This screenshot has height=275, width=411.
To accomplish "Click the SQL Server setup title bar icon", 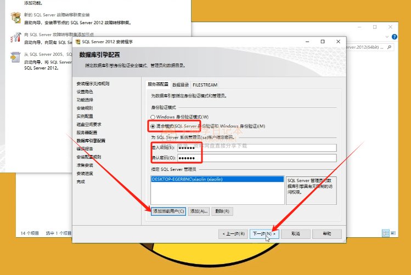I will 78,42.
